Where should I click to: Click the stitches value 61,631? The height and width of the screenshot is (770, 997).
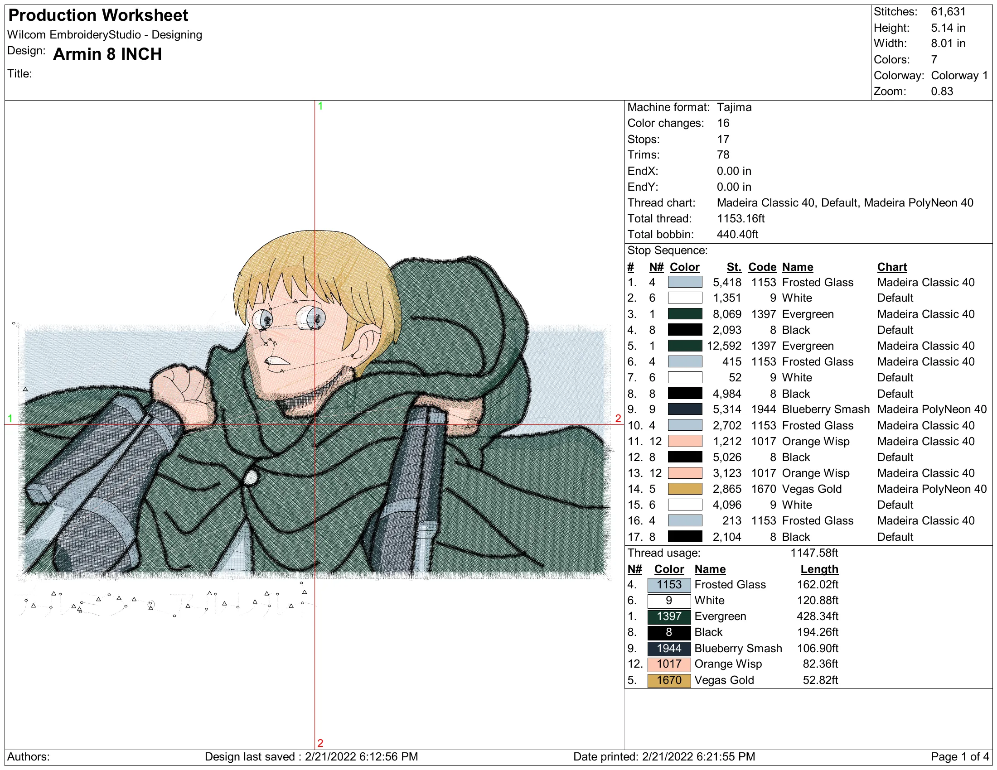tap(948, 12)
